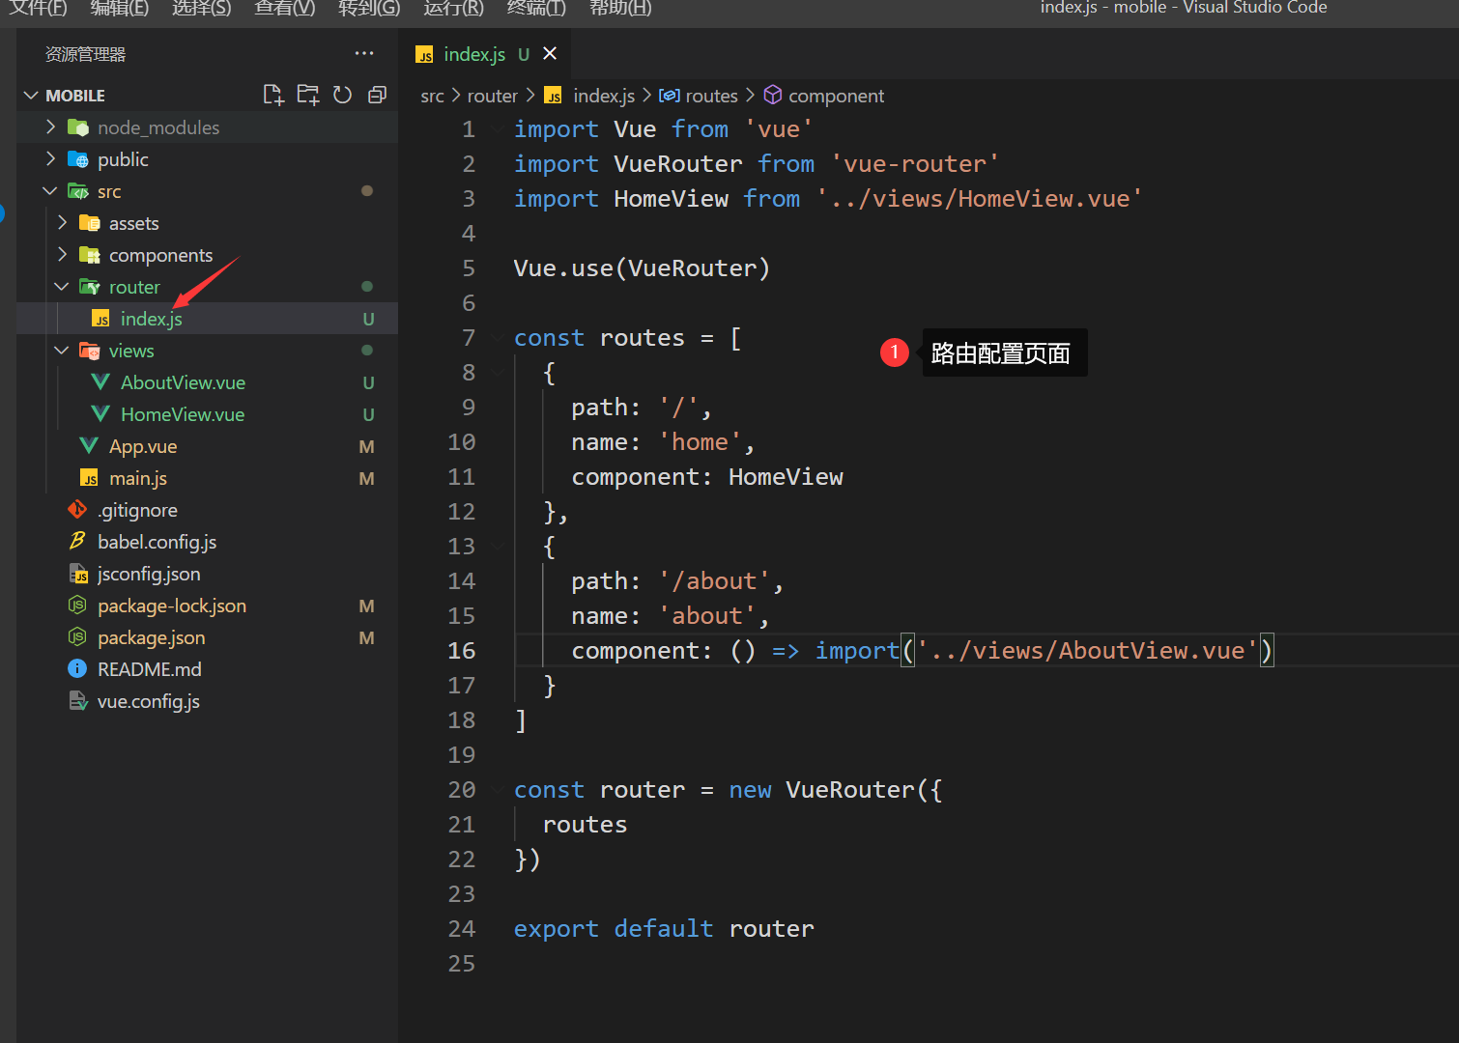The height and width of the screenshot is (1043, 1459).
Task: Close the index.js editor tab
Action: point(550,54)
